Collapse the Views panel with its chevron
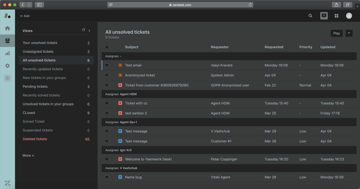The height and width of the screenshot is (189, 360). 89,31
